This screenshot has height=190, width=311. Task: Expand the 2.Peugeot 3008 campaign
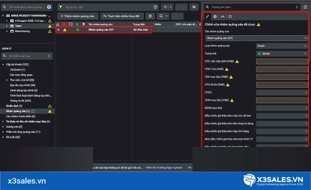pos(7,21)
